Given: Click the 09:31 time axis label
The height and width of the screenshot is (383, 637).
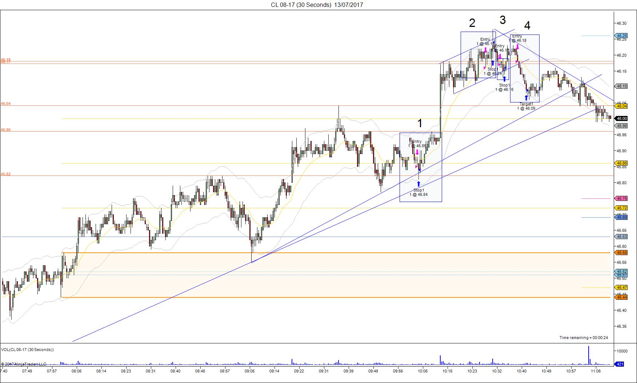Looking at the screenshot, I should click(324, 371).
